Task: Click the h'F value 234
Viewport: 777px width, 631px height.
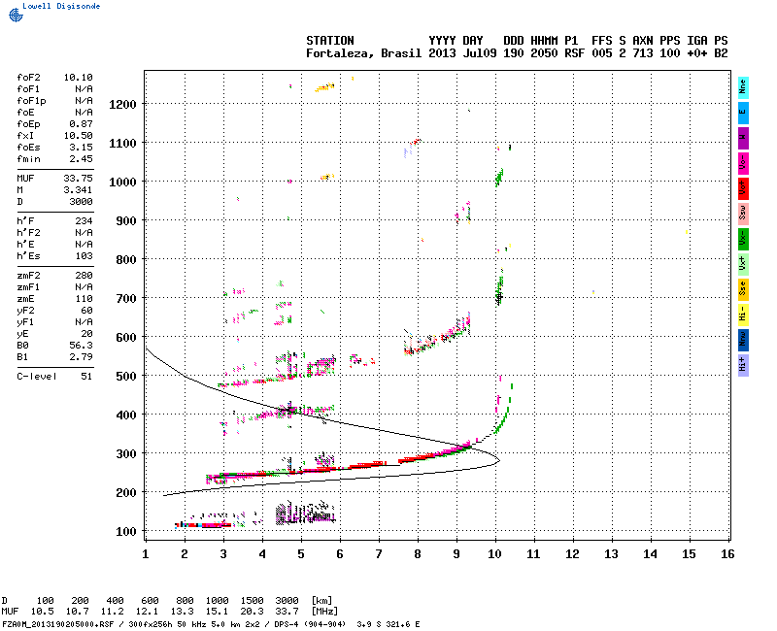Action: coord(84,221)
